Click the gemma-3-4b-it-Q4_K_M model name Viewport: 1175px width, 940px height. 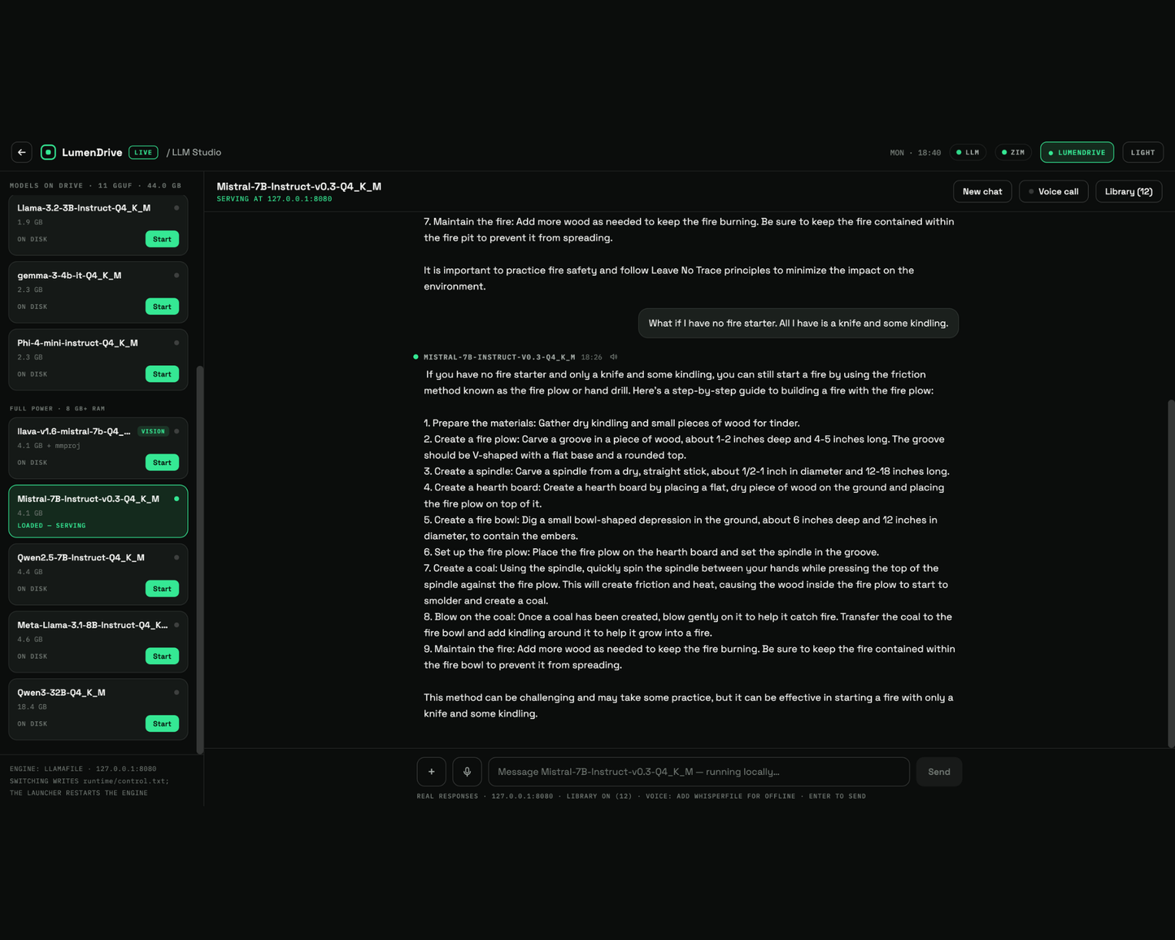[69, 276]
